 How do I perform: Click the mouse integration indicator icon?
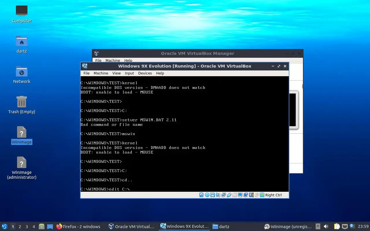256,195
